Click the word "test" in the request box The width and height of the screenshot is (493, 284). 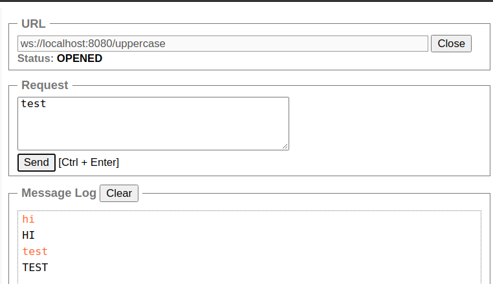coord(34,103)
